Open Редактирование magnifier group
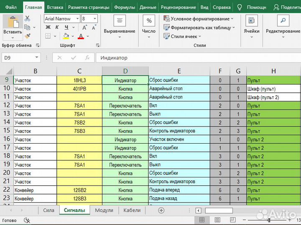This screenshot has width=301, height=225. point(283,27)
